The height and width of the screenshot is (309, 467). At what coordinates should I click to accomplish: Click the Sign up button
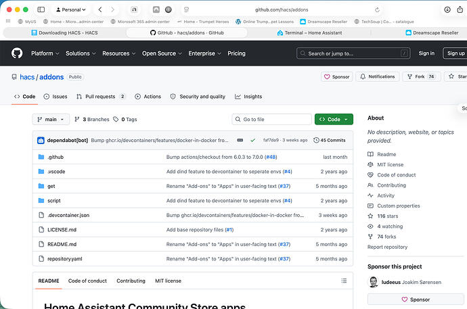point(455,53)
